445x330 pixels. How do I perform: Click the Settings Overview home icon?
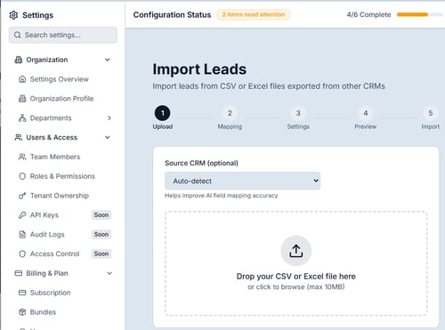tap(22, 79)
